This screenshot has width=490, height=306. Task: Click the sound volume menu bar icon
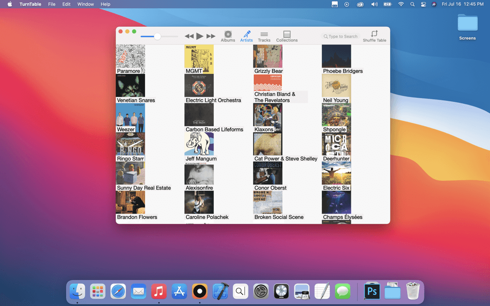tap(374, 4)
